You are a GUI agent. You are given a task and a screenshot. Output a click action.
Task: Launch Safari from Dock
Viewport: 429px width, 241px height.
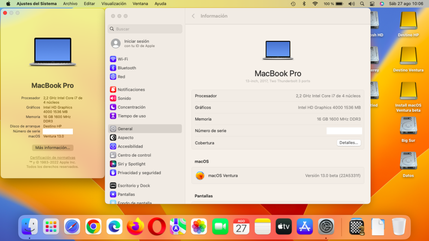coord(72,226)
